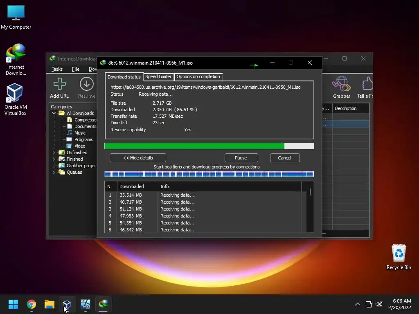Screen dimensions: 419x314
Task: Click the Downloaded column header
Action: tap(137, 186)
